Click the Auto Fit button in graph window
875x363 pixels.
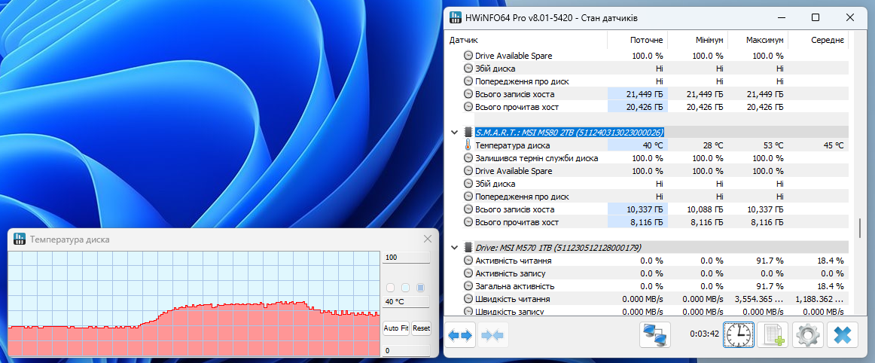[396, 328]
